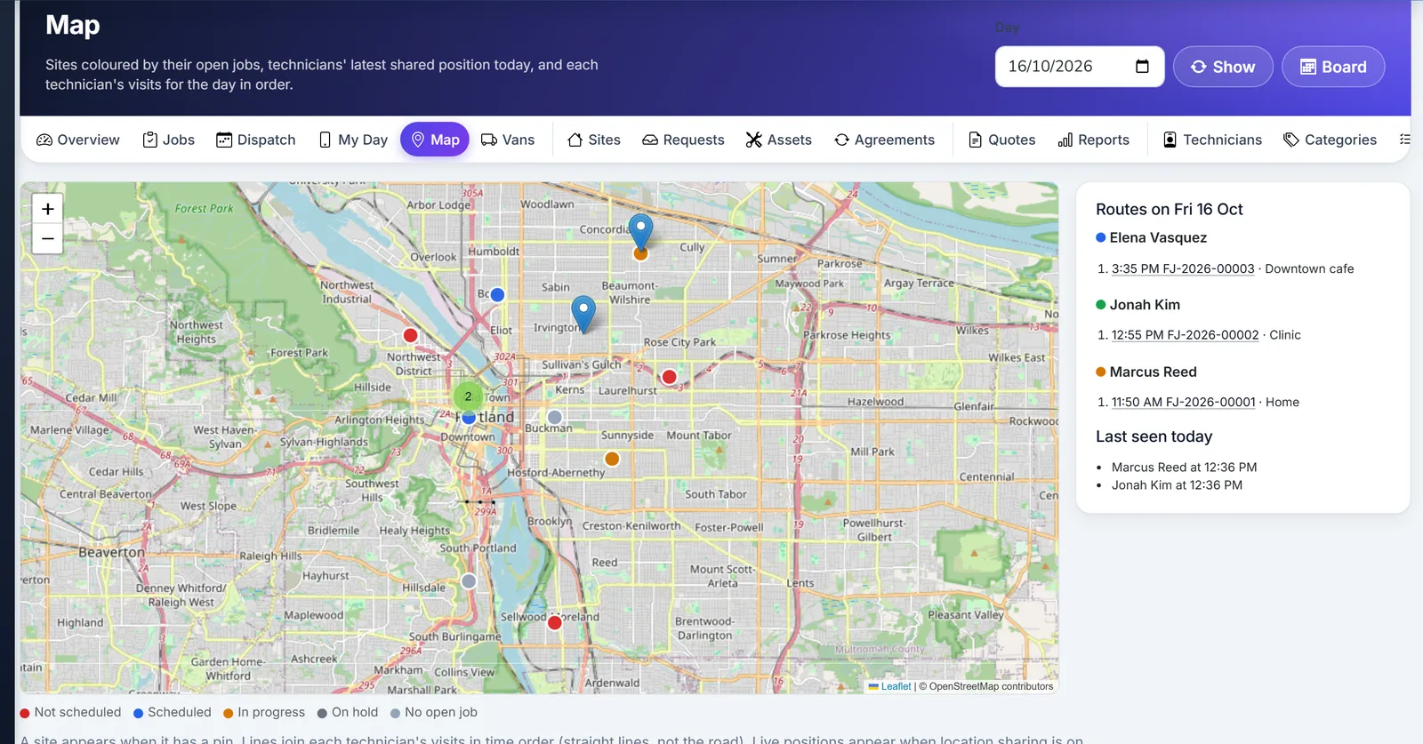1423x744 pixels.
Task: Go to the Assets tab
Action: (x=778, y=140)
